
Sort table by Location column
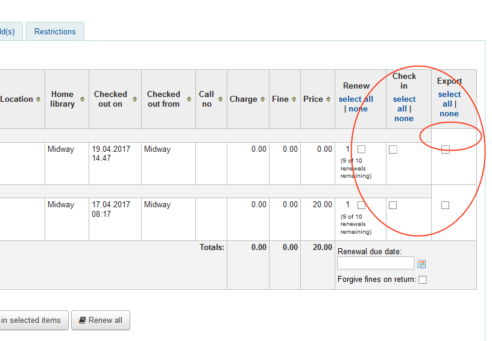pyautogui.click(x=20, y=99)
